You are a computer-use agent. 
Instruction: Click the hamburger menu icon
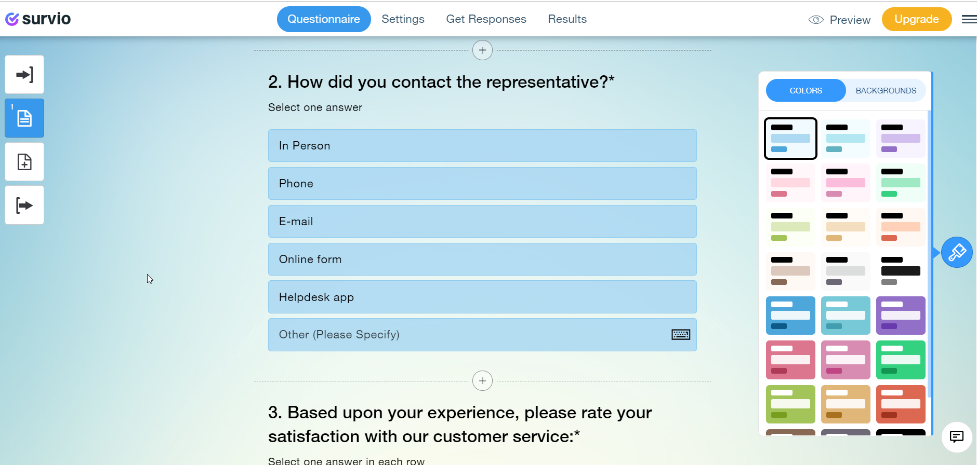coord(969,20)
